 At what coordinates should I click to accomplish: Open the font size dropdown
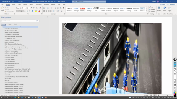(x=30, y=8)
